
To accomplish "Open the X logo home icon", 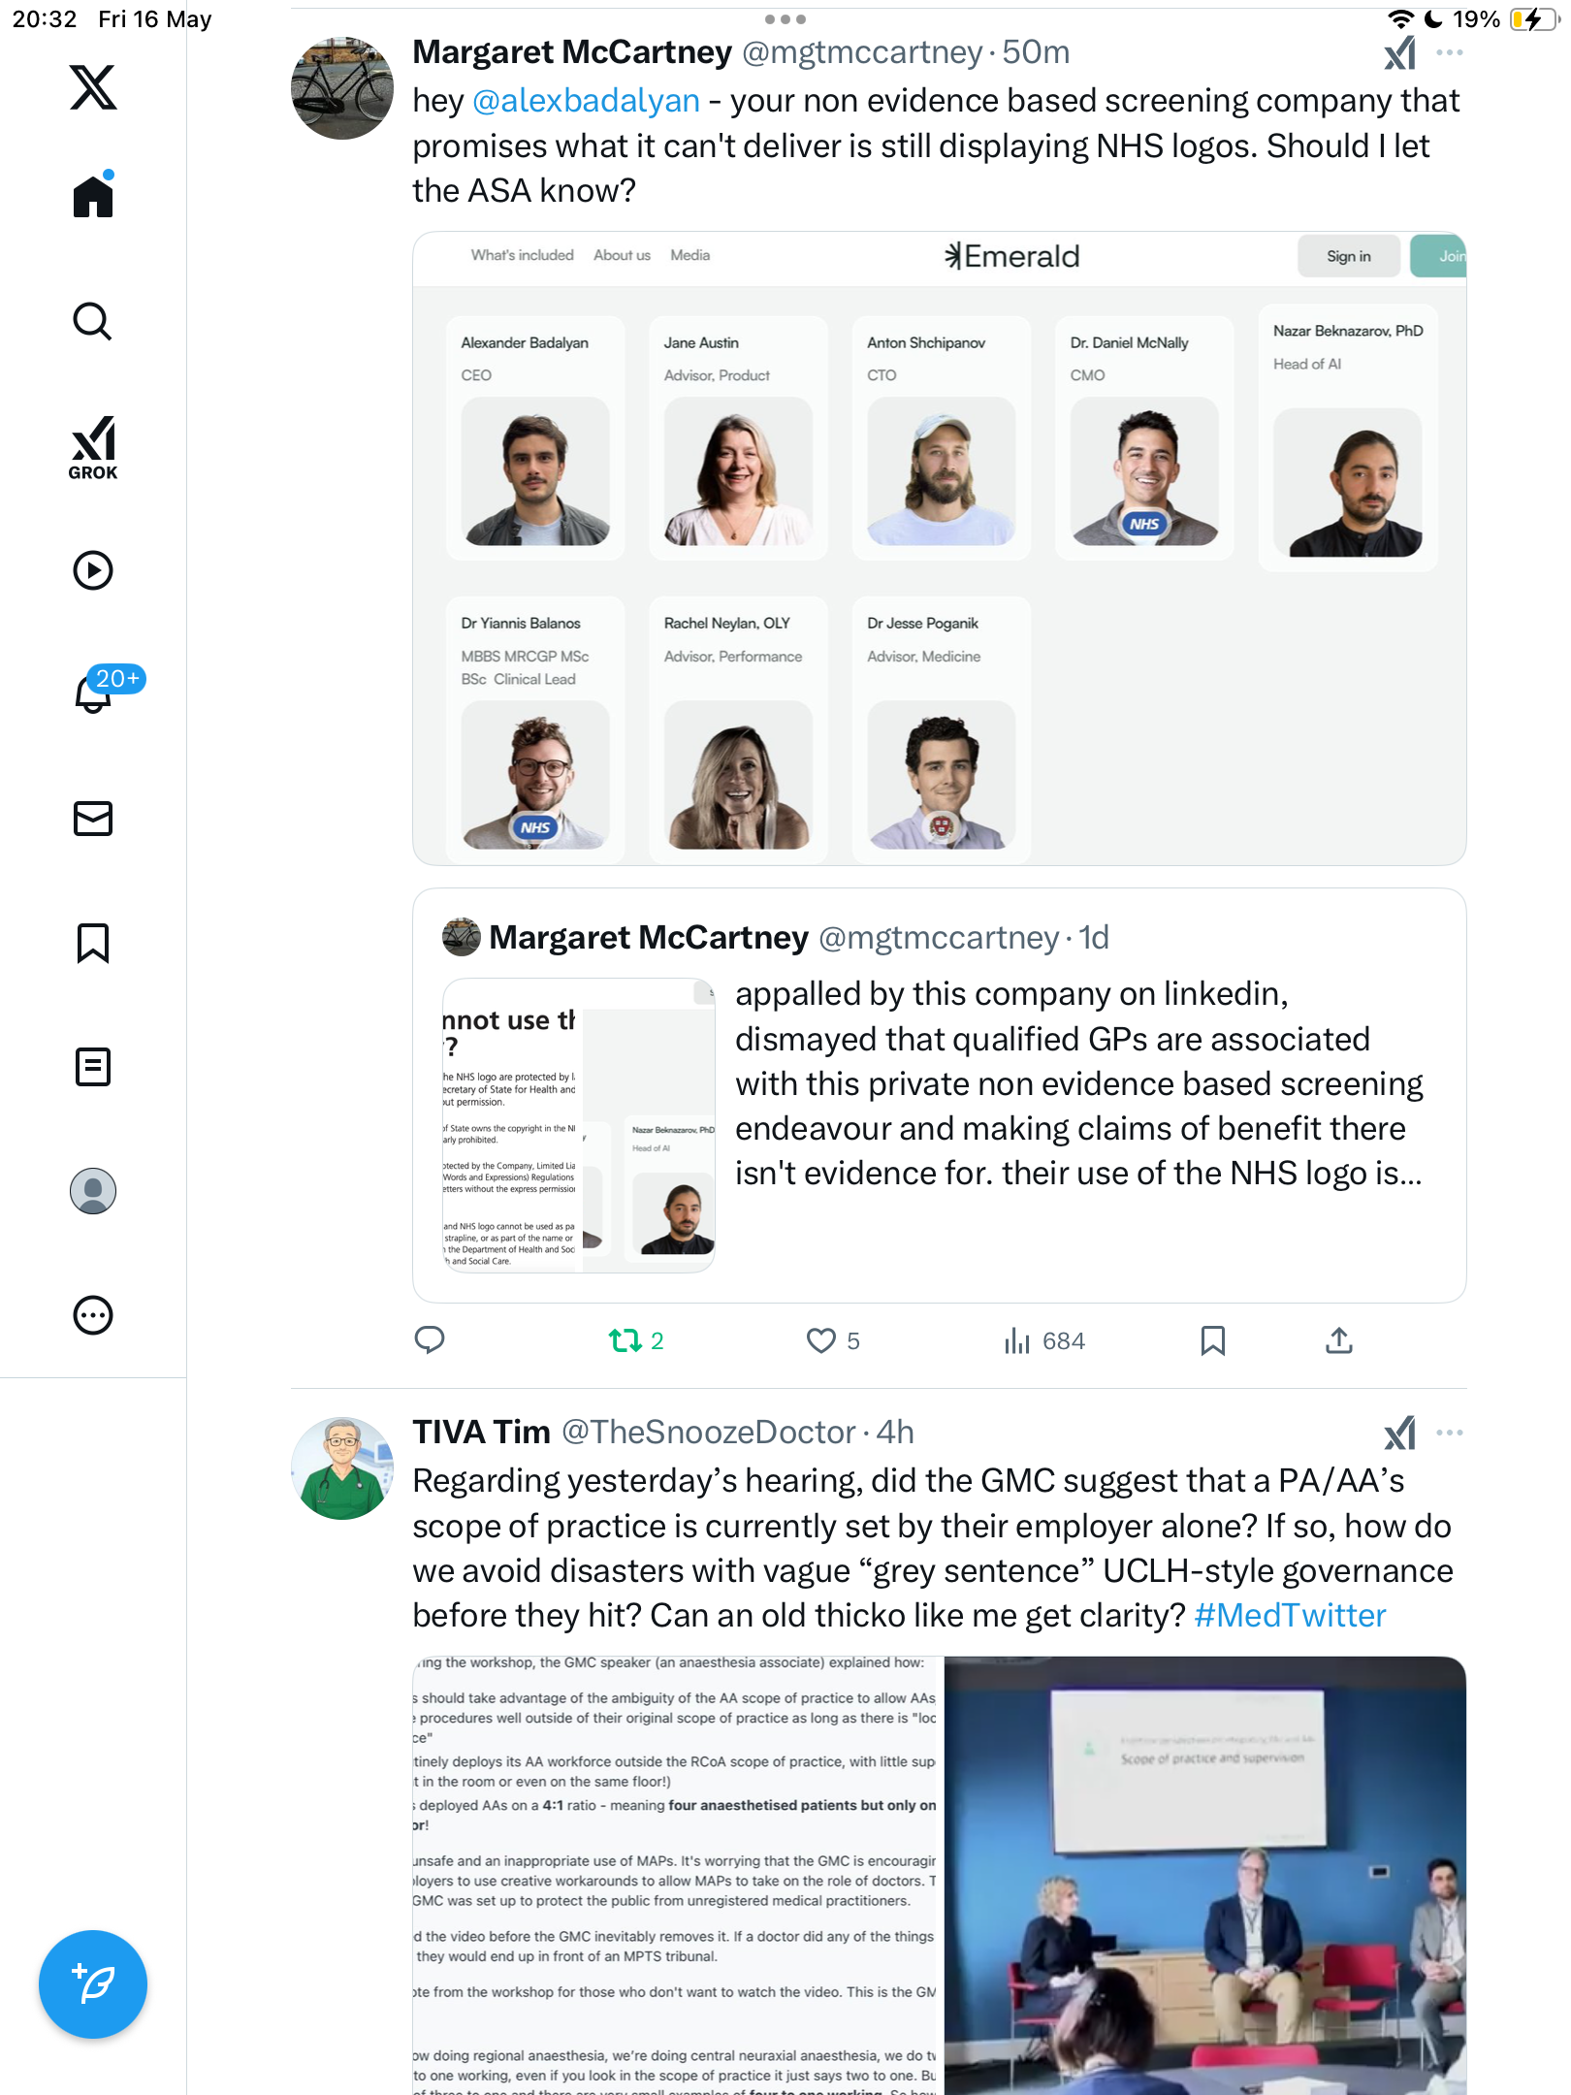I will coord(93,87).
